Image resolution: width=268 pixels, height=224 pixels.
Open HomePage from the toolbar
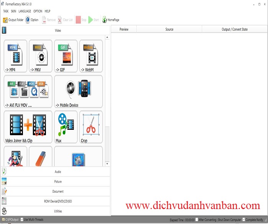click(x=111, y=20)
